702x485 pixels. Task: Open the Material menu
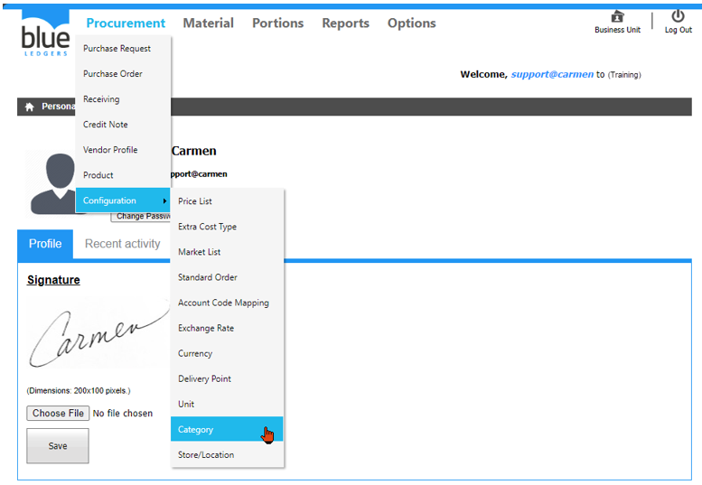coord(208,23)
